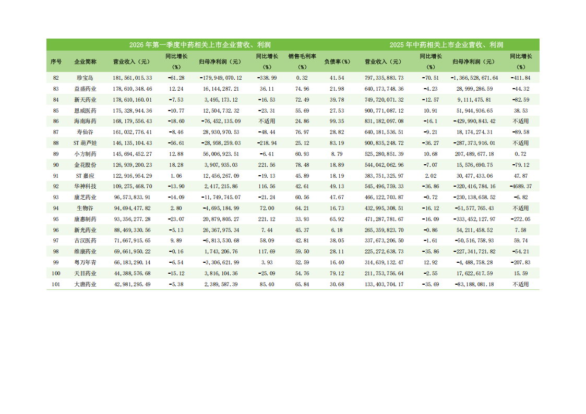
Task: Click company name 康惠制药
Action: click(x=85, y=219)
